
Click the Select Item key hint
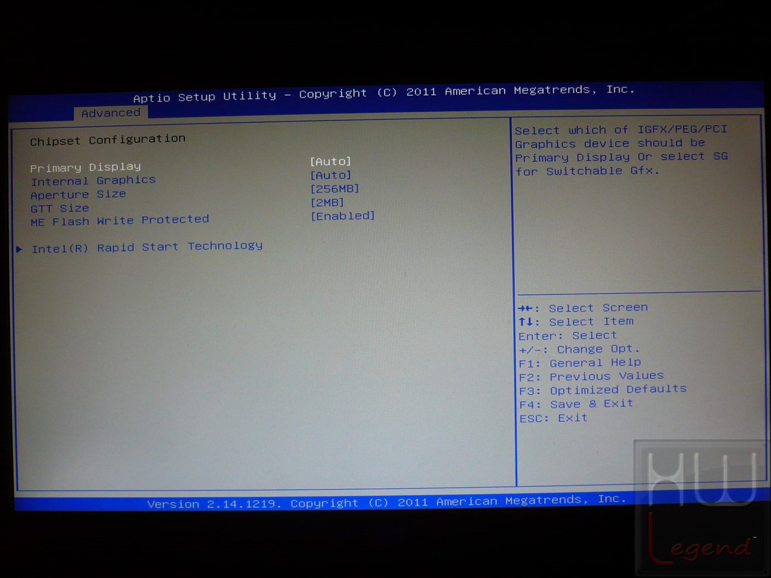pyautogui.click(x=576, y=322)
